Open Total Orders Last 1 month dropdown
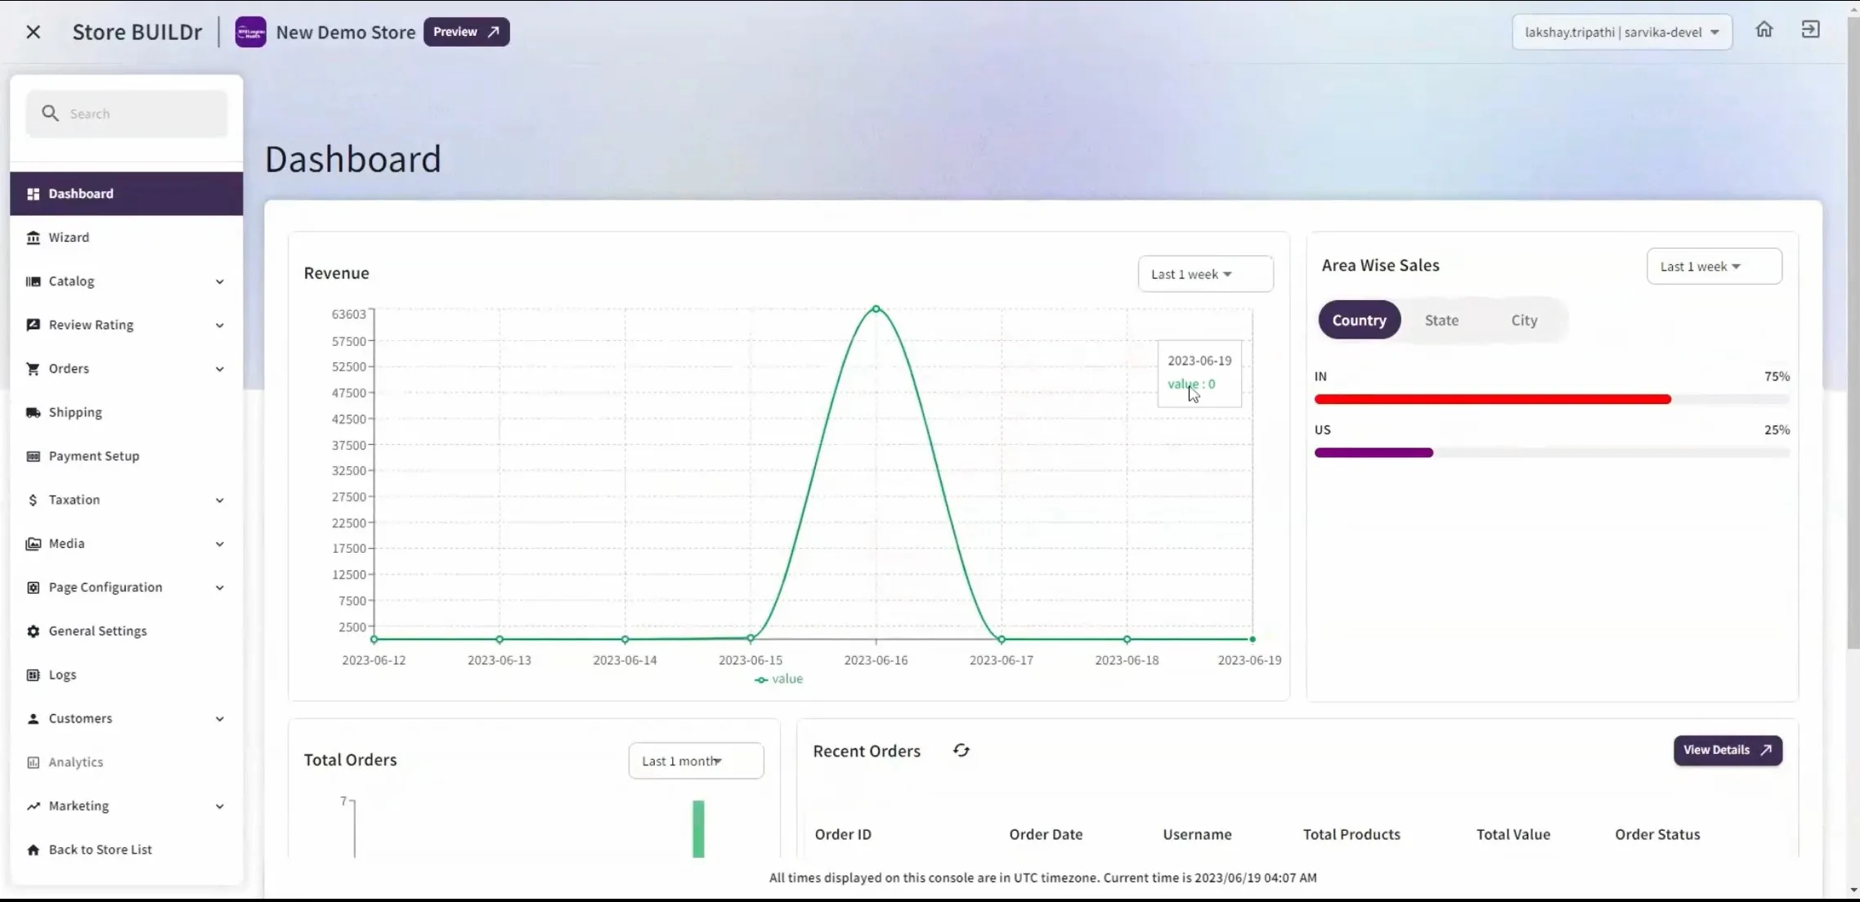Image resolution: width=1860 pixels, height=902 pixels. click(696, 761)
